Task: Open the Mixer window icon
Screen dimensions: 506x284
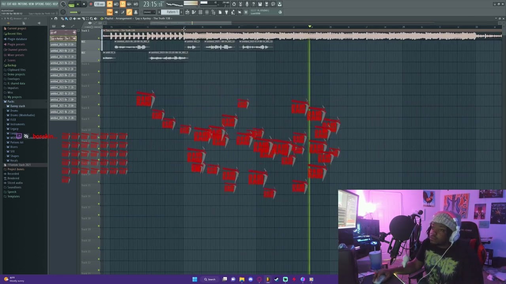Action: click(x=207, y=12)
